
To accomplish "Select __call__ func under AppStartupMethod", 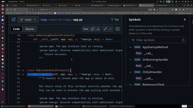I will (148, 53).
